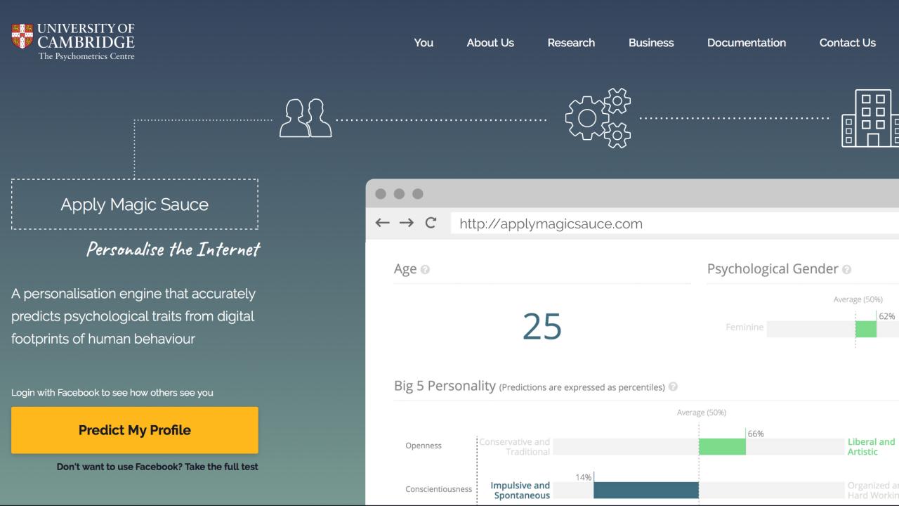The image size is (899, 506).
Task: Click the "Liberal and Artistic" label
Action: click(872, 447)
